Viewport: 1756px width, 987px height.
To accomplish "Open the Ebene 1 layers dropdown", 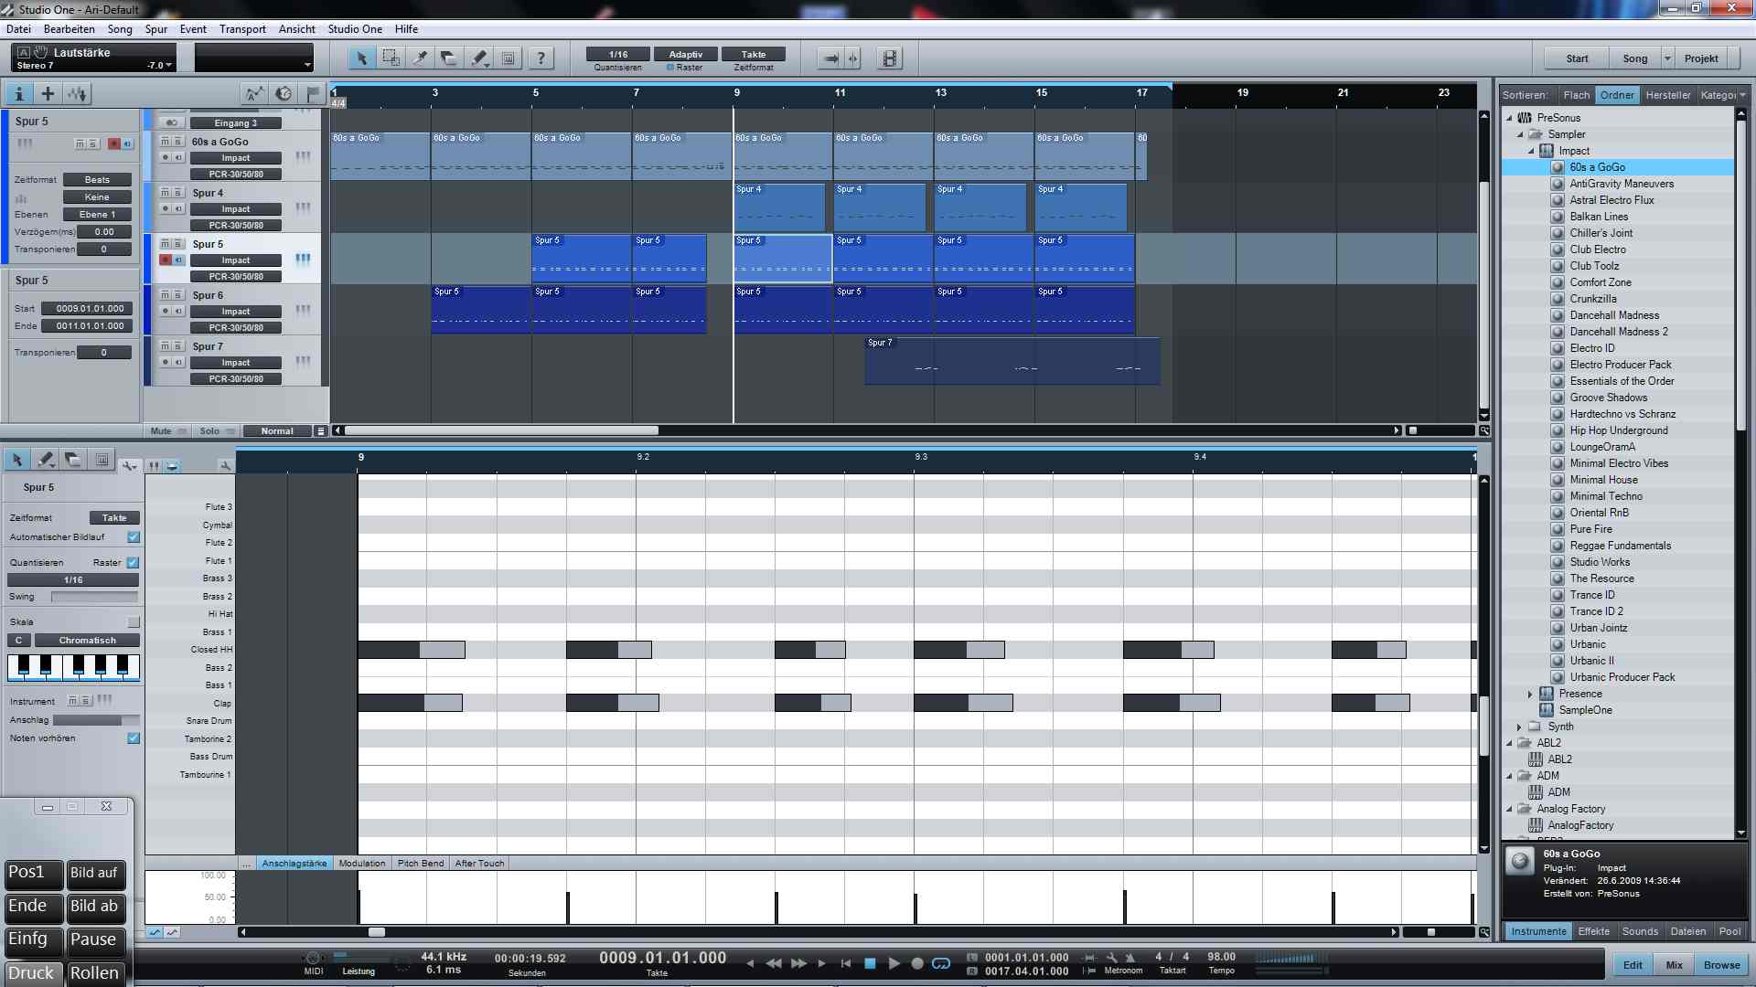I will coord(97,215).
